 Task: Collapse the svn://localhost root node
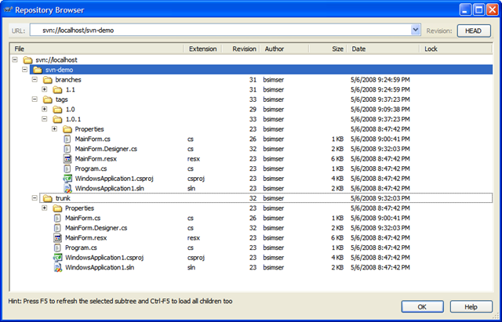(x=15, y=60)
